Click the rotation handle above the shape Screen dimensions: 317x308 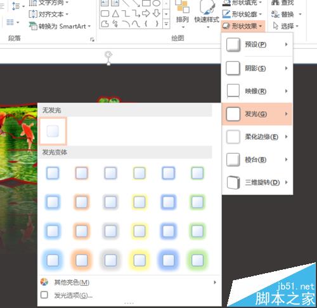pyautogui.click(x=108, y=55)
